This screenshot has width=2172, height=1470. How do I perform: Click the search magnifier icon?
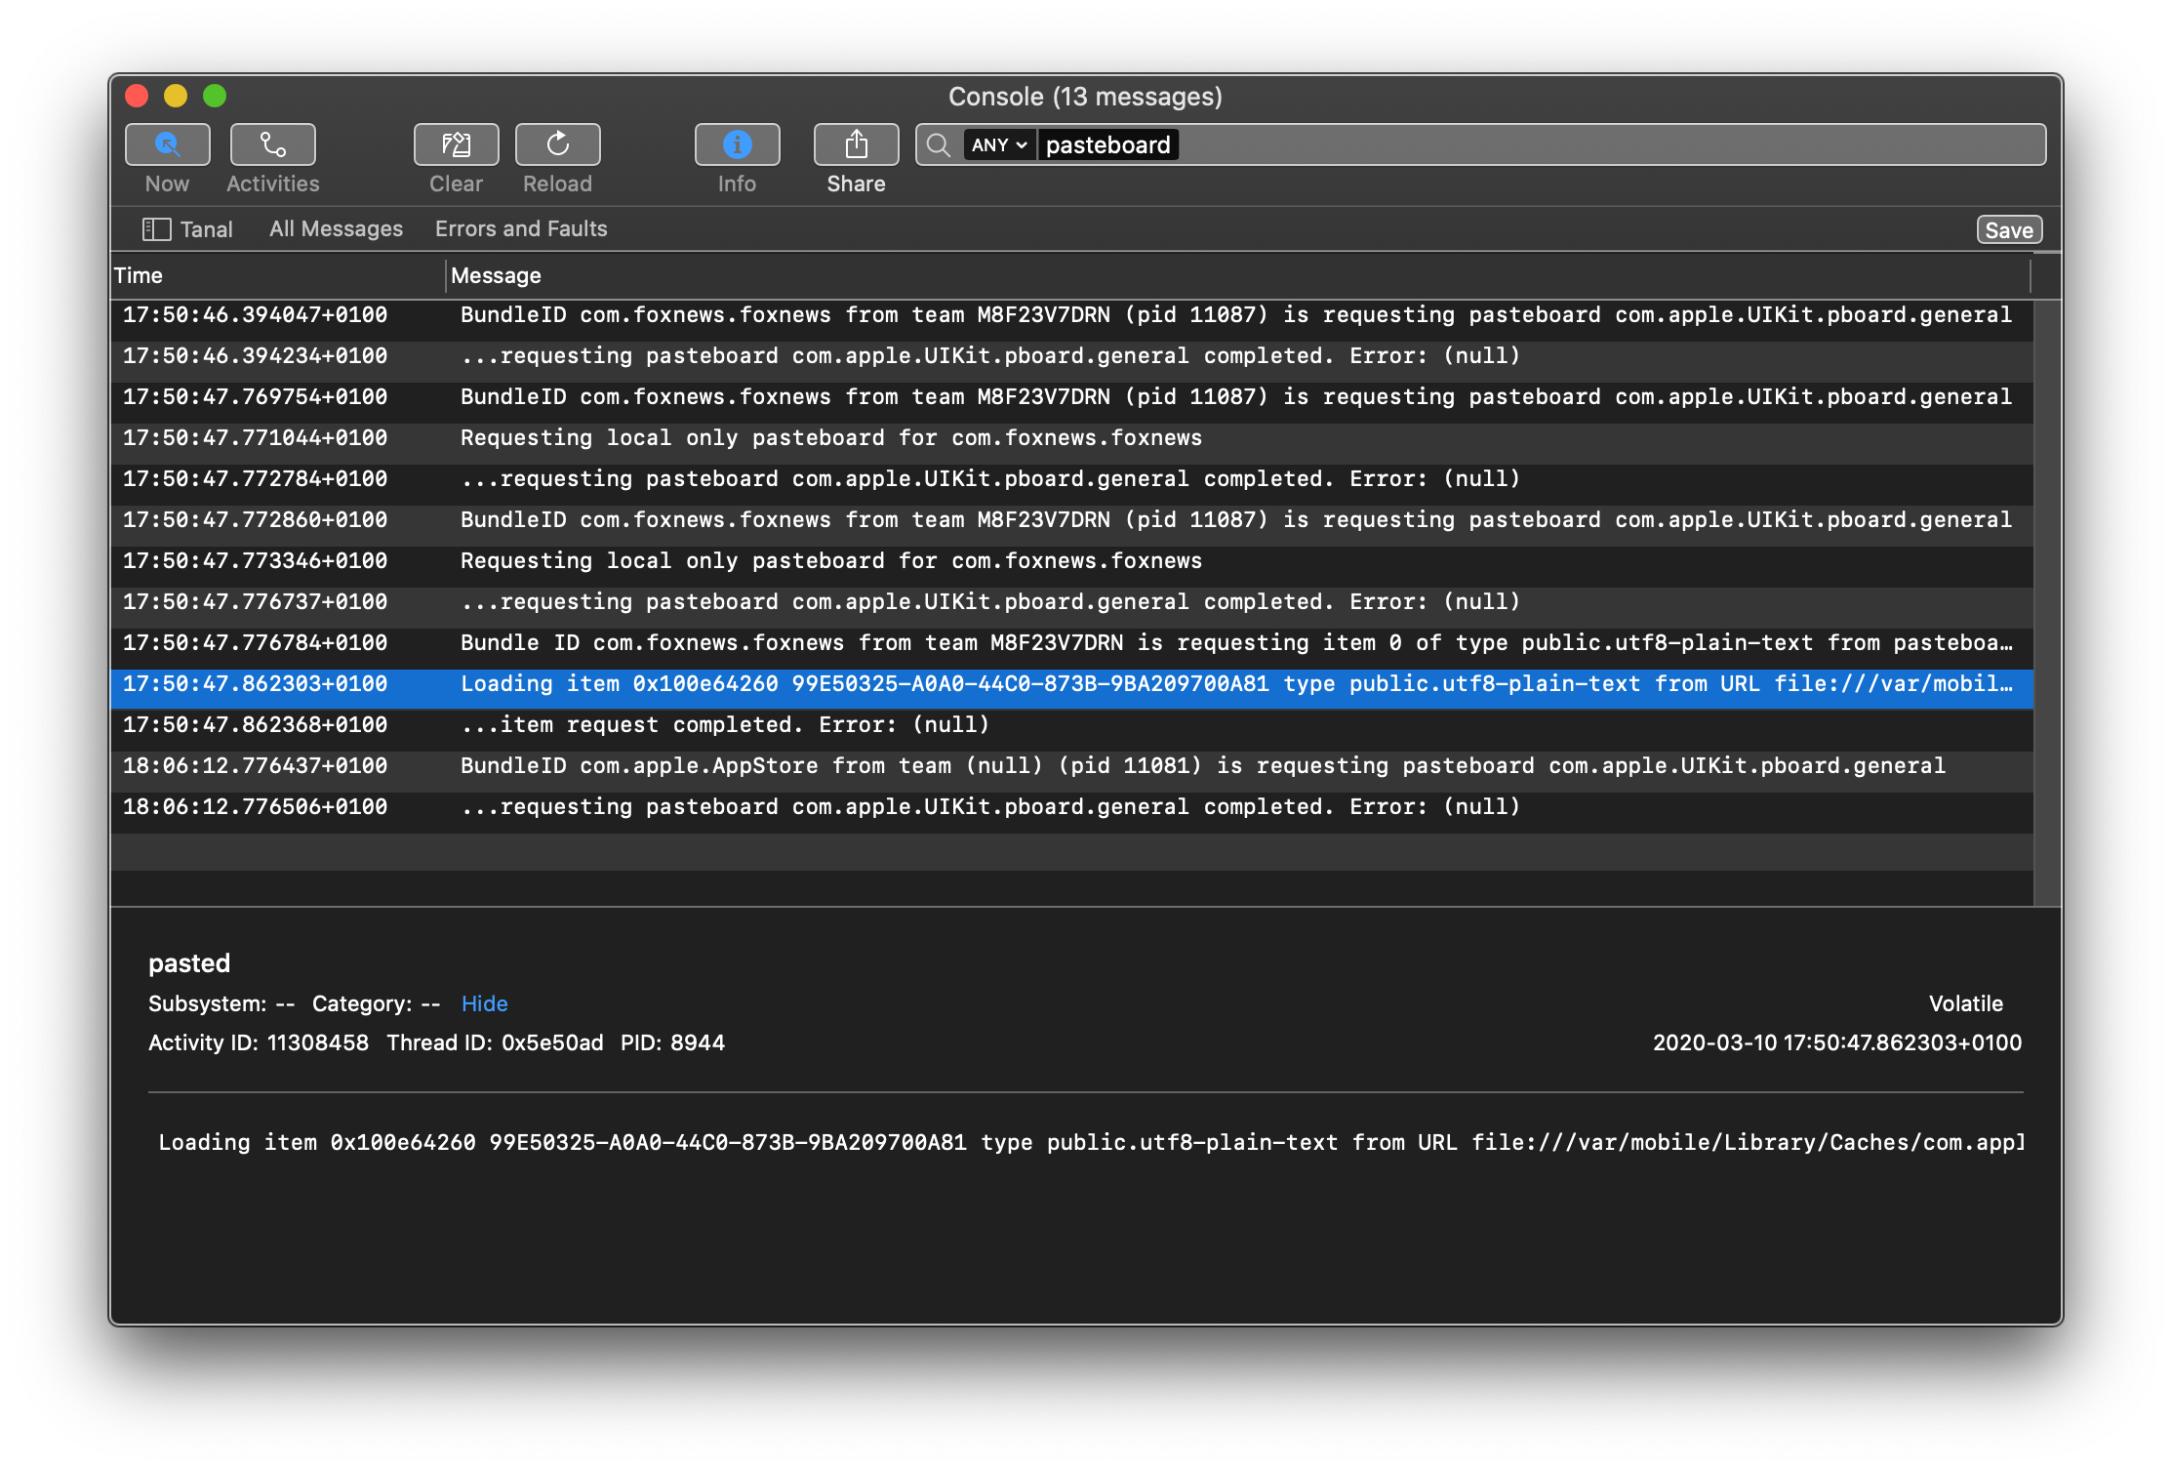tap(938, 145)
